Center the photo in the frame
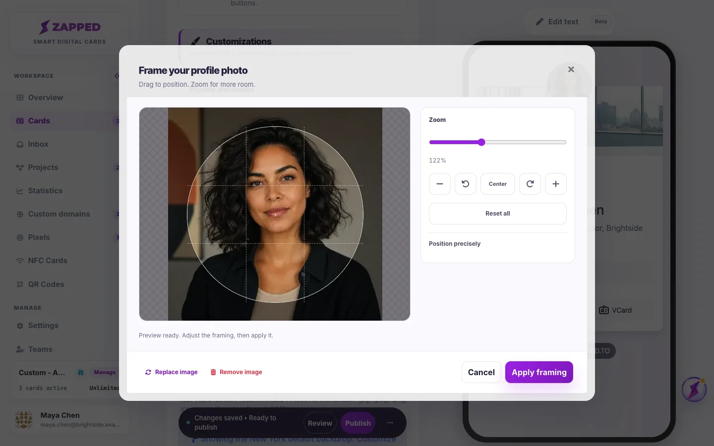Image resolution: width=714 pixels, height=446 pixels. point(498,184)
